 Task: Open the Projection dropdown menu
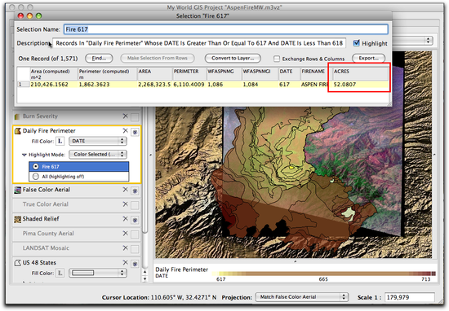click(x=301, y=297)
